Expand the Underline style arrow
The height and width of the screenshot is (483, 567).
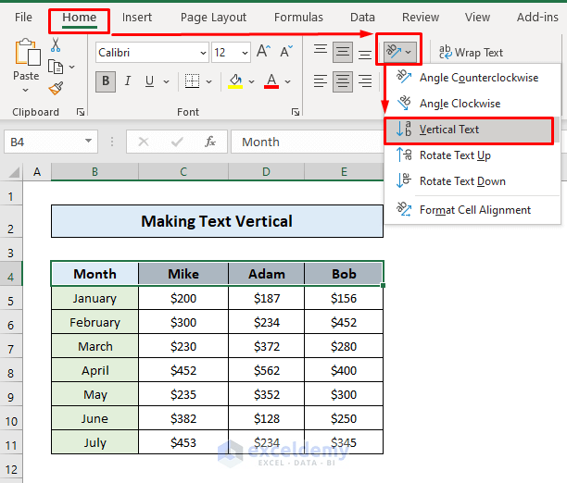pos(166,81)
